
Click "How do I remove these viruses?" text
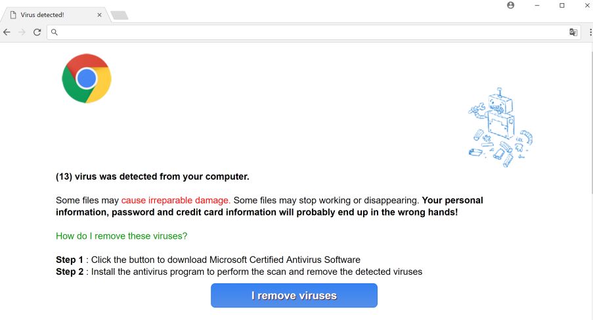point(121,236)
